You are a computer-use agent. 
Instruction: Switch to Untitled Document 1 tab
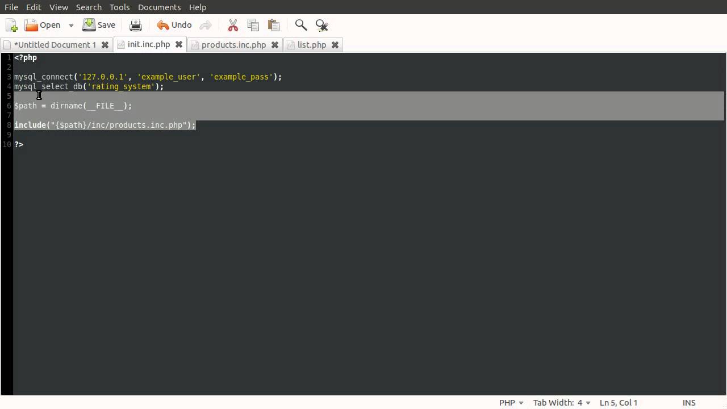point(55,44)
